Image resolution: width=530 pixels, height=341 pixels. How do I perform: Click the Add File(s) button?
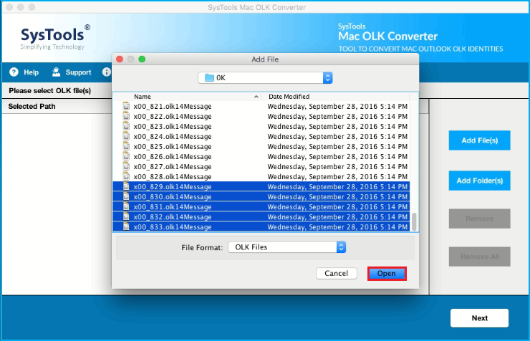(x=479, y=140)
